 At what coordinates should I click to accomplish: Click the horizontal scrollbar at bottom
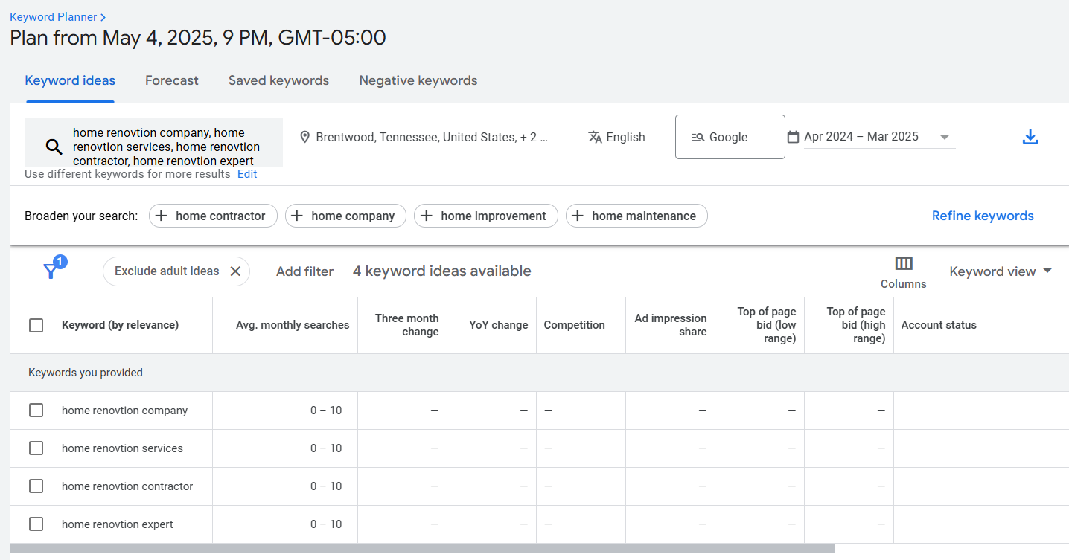coord(422,548)
